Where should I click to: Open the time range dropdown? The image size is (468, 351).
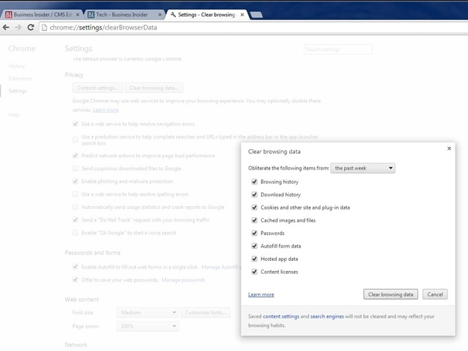pyautogui.click(x=363, y=168)
